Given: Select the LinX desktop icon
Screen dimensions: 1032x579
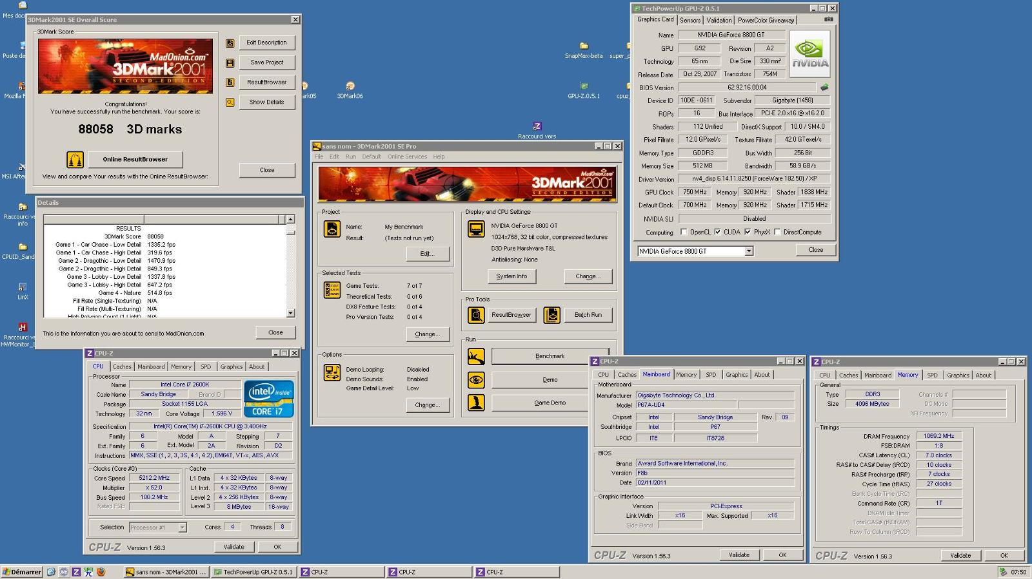Looking at the screenshot, I should 23,291.
